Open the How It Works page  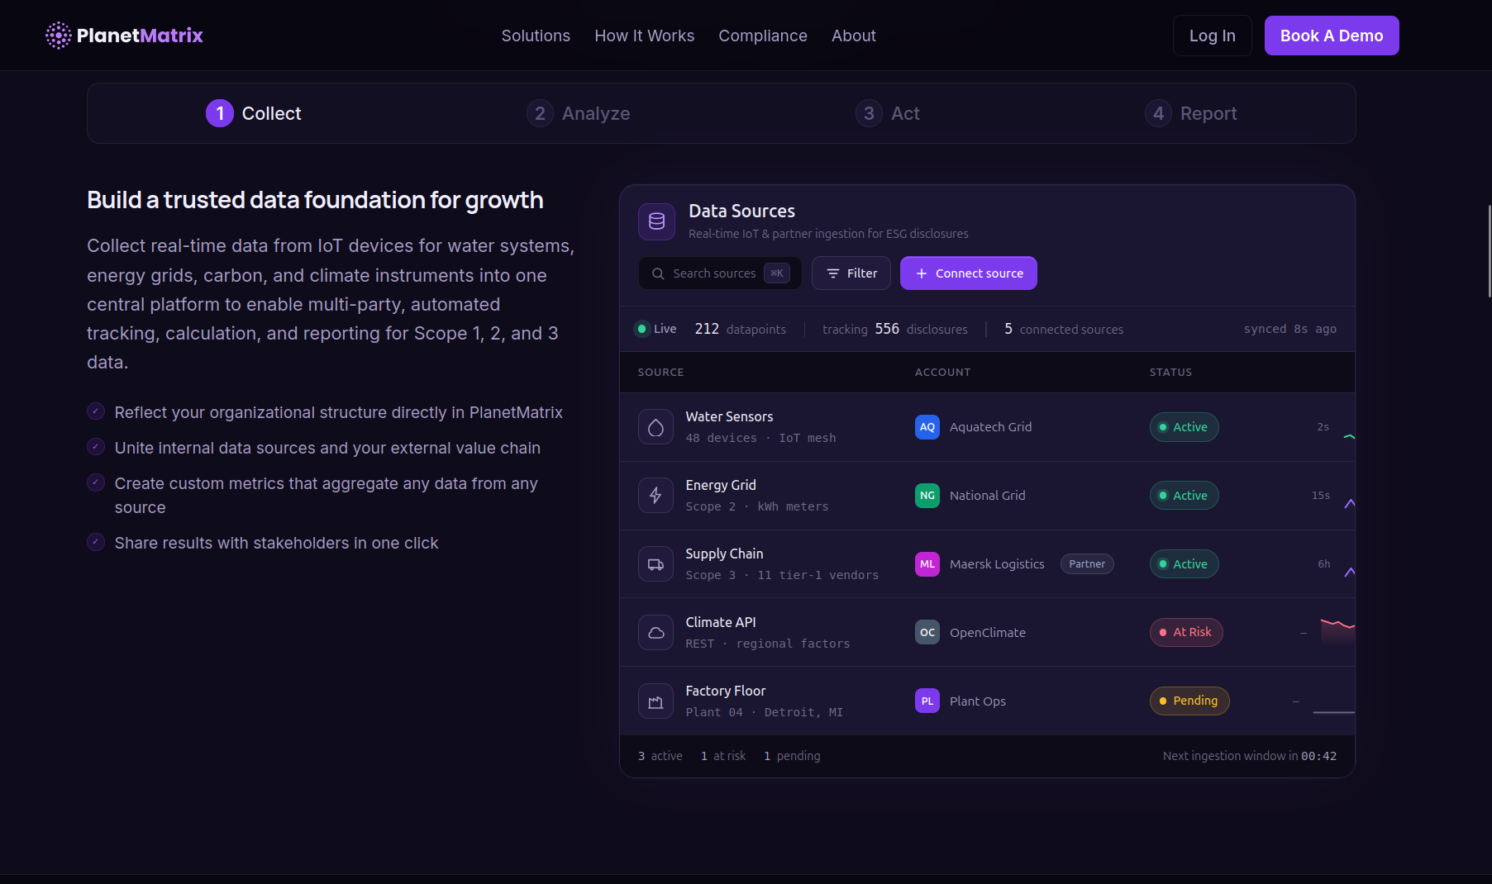click(645, 36)
